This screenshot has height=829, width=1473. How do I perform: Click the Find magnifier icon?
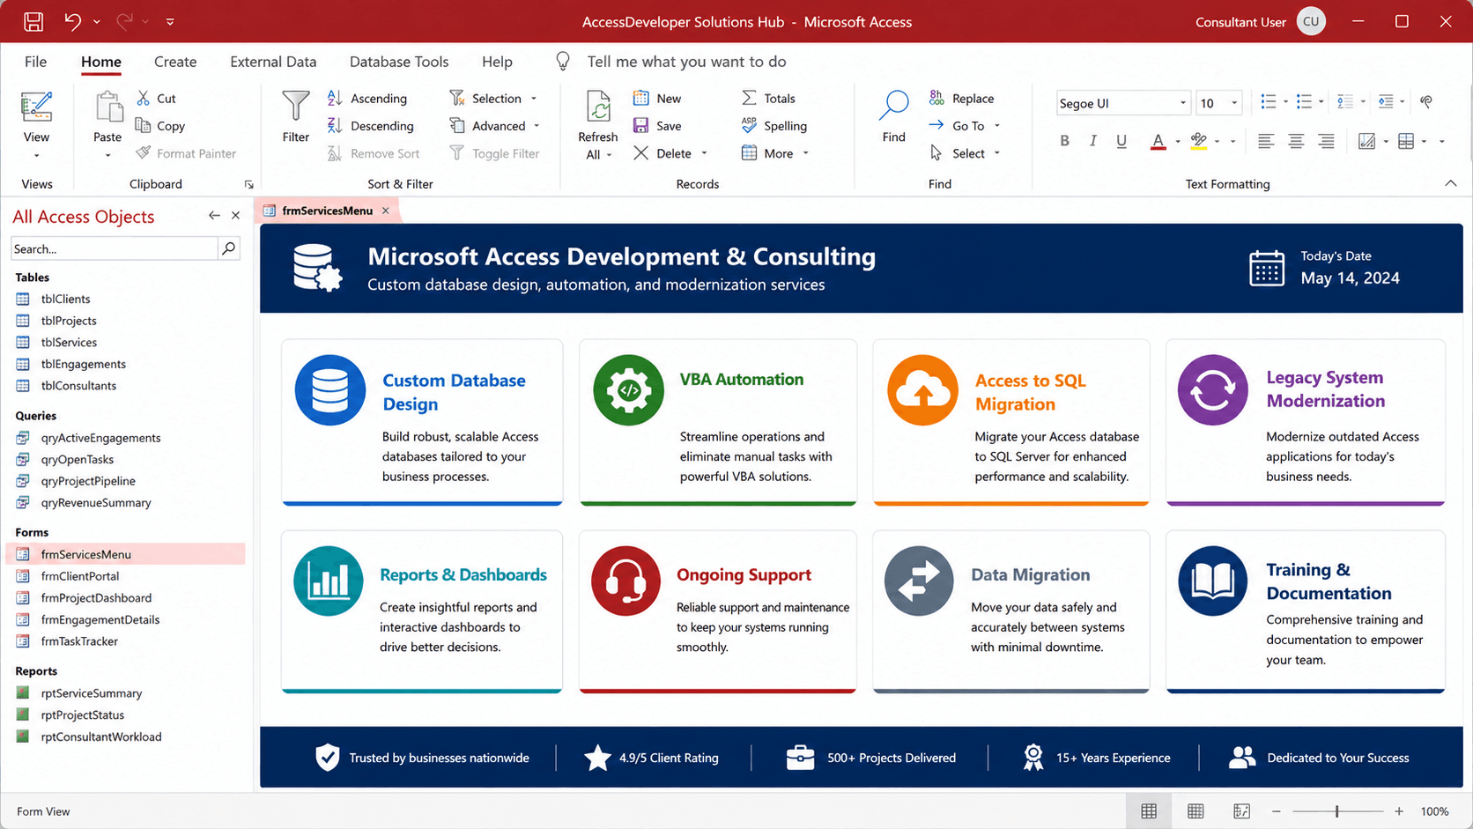coord(893,107)
